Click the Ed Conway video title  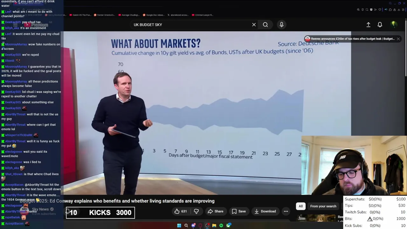tap(117, 201)
